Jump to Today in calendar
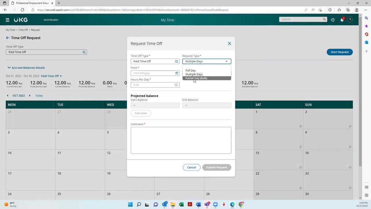371x209 pixels. tap(39, 96)
